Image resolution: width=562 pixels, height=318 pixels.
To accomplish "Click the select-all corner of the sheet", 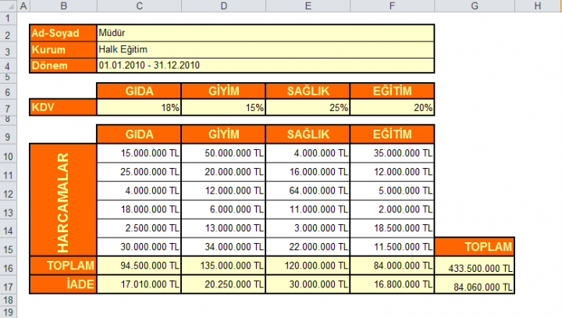I will tap(8, 6).
